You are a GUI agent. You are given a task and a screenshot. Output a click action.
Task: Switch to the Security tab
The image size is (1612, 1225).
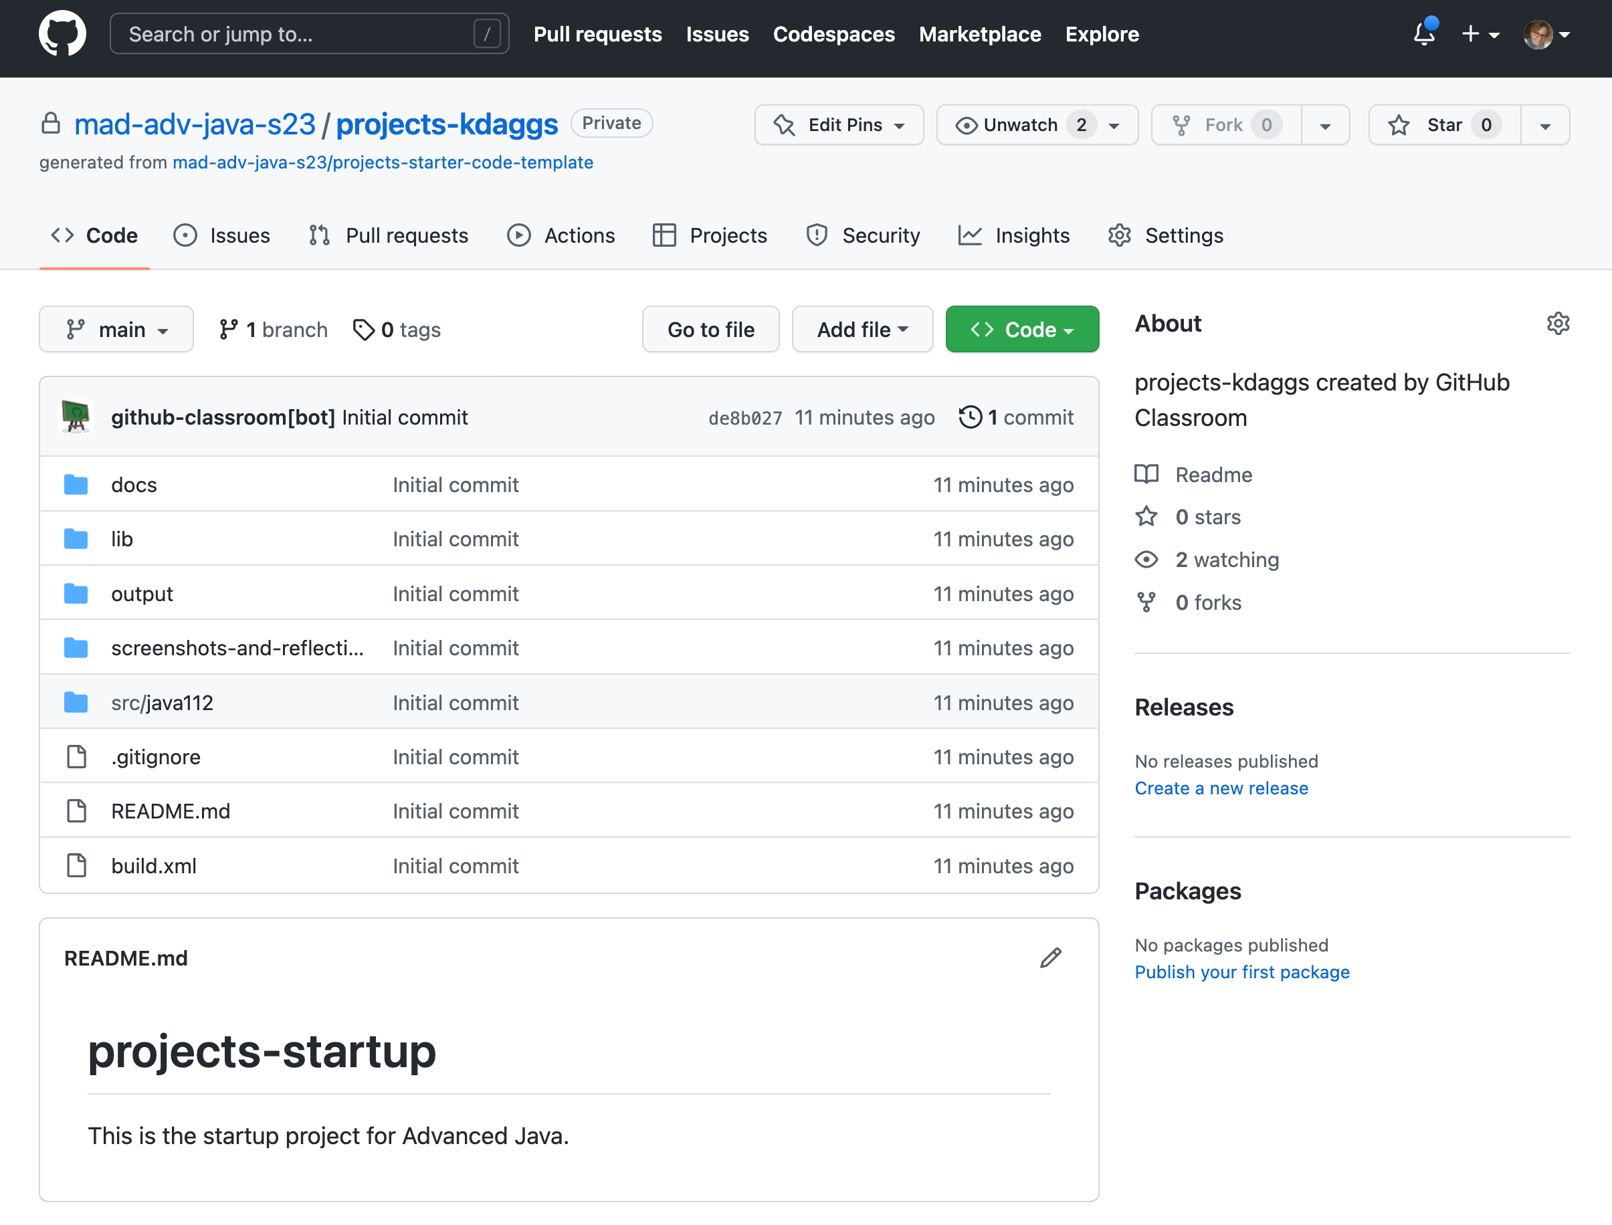click(863, 235)
